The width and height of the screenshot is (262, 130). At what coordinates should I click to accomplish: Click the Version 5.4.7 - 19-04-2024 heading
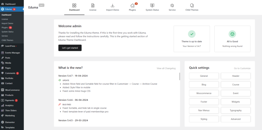click(73, 76)
